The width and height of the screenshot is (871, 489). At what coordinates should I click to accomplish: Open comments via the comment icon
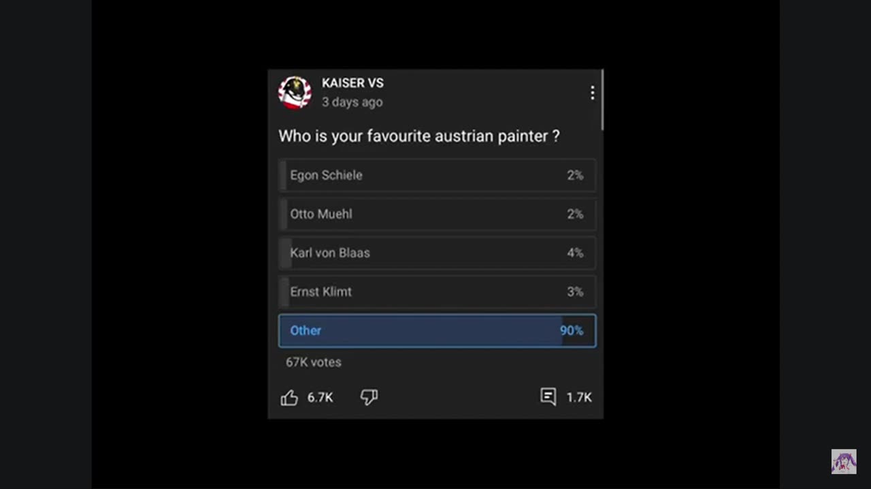548,397
